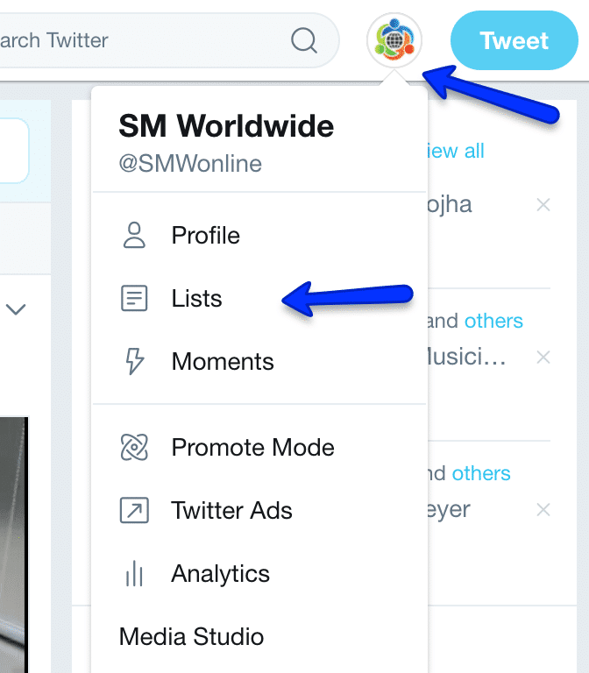The image size is (589, 673).
Task: Expand the chevron dropdown at left
Action: click(x=16, y=308)
